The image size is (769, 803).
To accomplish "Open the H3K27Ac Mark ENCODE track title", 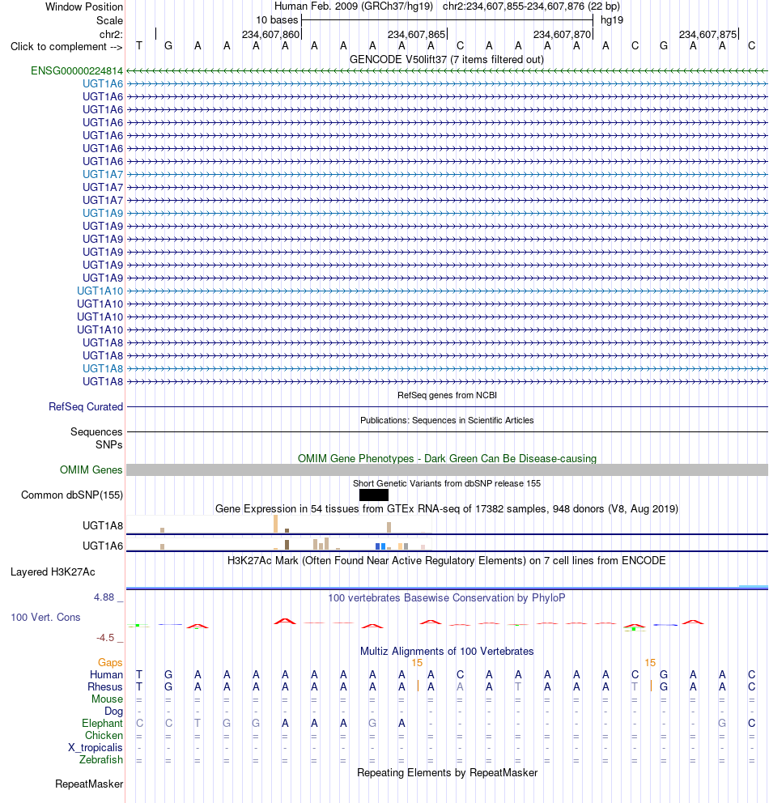I will 447,560.
